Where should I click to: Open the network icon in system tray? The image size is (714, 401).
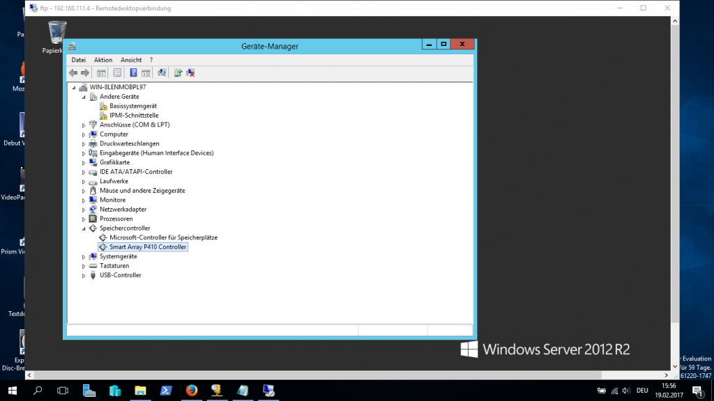pyautogui.click(x=615, y=391)
